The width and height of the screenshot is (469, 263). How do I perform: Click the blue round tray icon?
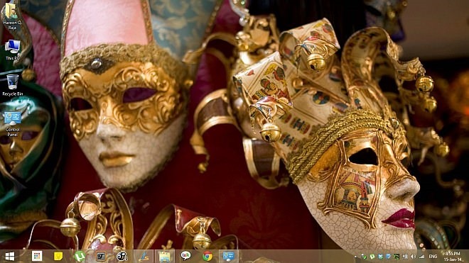380,257
